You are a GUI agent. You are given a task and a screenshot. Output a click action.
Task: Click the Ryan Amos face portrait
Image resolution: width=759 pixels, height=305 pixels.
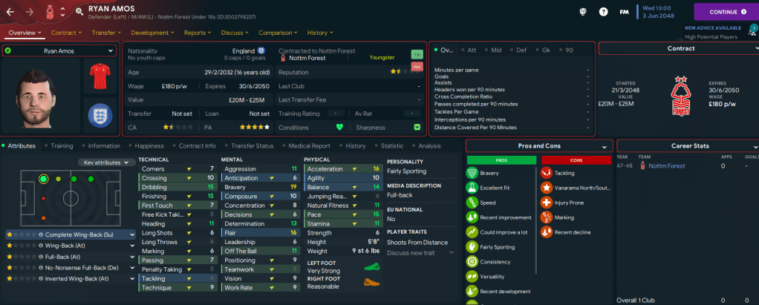point(40,96)
